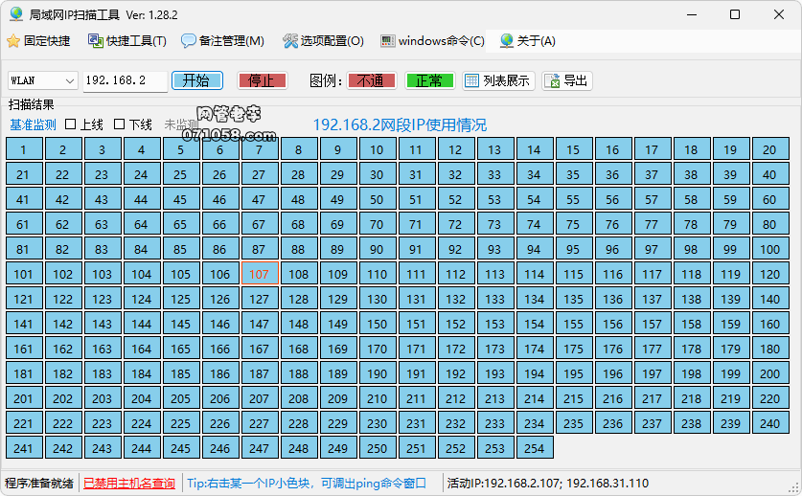The image size is (802, 496).
Task: Click IP block 181
Action: click(x=24, y=373)
